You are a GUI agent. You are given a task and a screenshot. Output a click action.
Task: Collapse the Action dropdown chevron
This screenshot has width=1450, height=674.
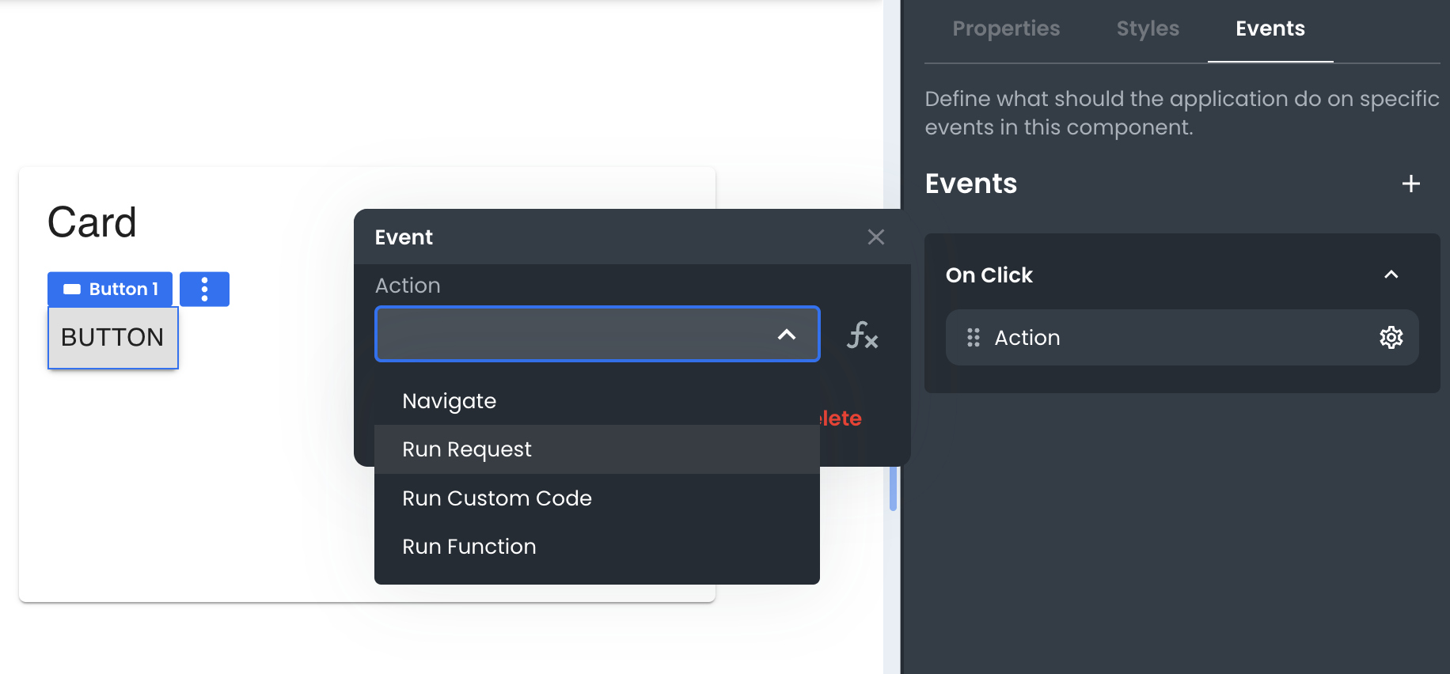786,335
